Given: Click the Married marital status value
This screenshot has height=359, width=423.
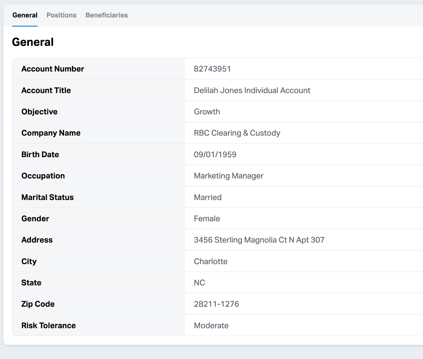Looking at the screenshot, I should pos(208,197).
